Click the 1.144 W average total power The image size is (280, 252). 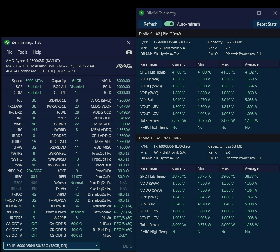[x=251, y=120]
